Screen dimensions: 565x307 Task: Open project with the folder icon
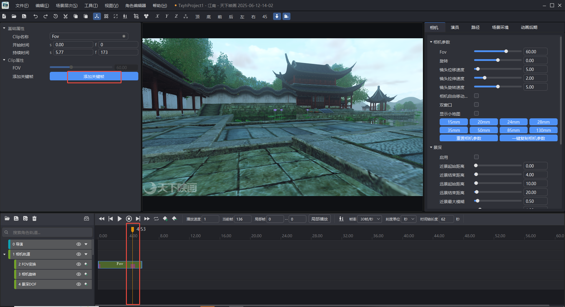(x=14, y=16)
